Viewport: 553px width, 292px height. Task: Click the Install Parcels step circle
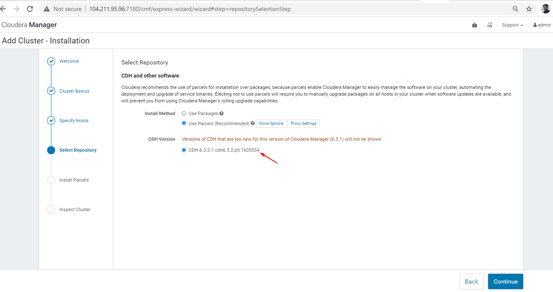(51, 180)
